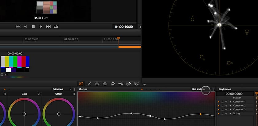Open the Primaries panel options menu
The height and width of the screenshot is (126, 258).
[x=74, y=89]
